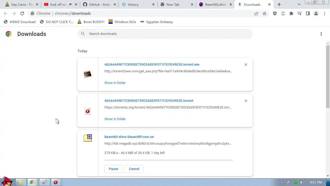Open the Angry Birds Start button

(x=7, y=182)
